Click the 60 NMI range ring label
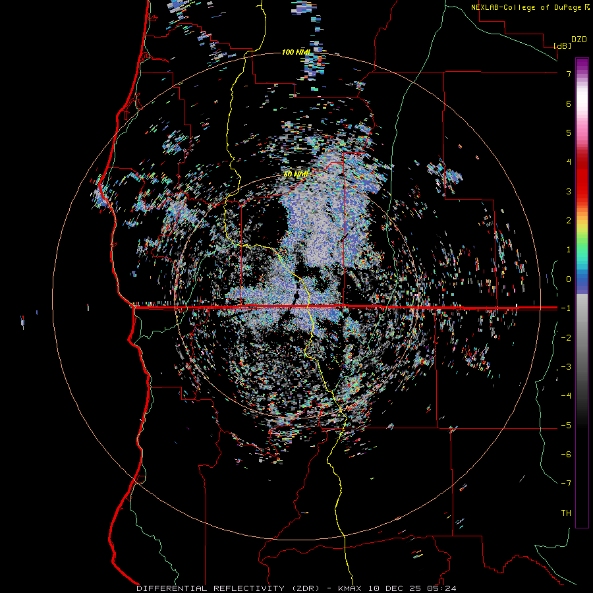 pyautogui.click(x=296, y=174)
